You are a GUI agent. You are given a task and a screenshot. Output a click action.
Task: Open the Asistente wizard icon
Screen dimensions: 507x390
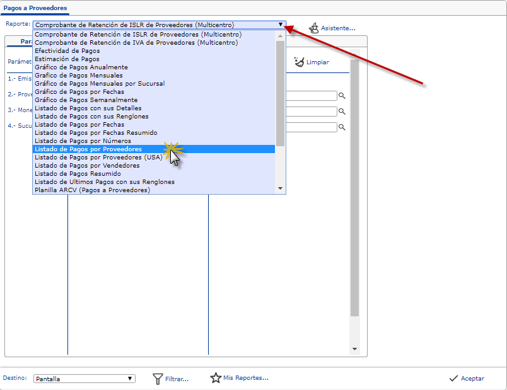[313, 28]
